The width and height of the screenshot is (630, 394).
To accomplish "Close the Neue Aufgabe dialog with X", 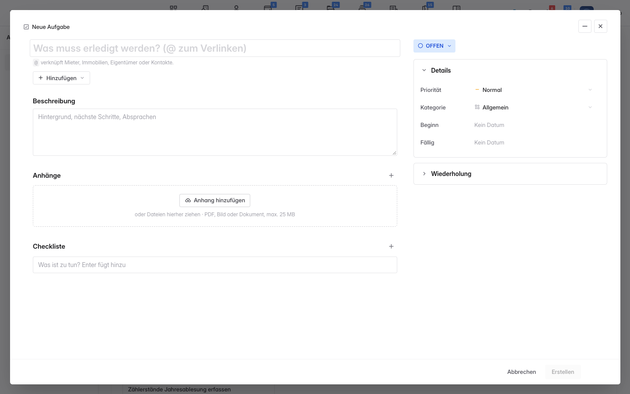I will (x=601, y=26).
